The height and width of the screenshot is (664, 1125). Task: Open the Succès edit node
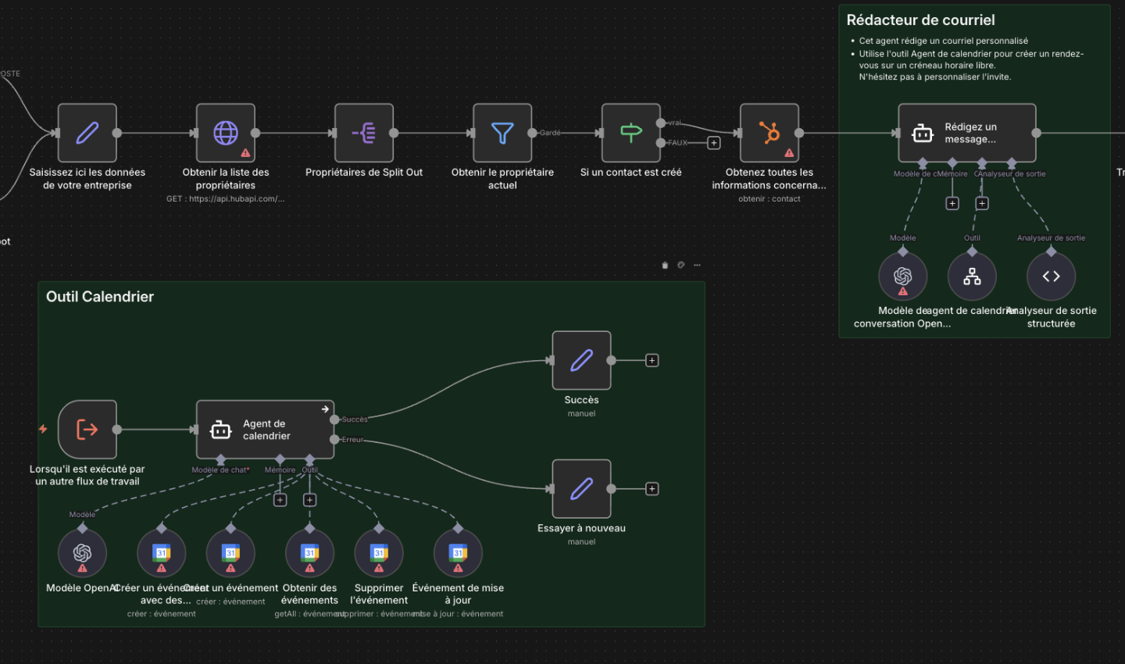click(581, 360)
